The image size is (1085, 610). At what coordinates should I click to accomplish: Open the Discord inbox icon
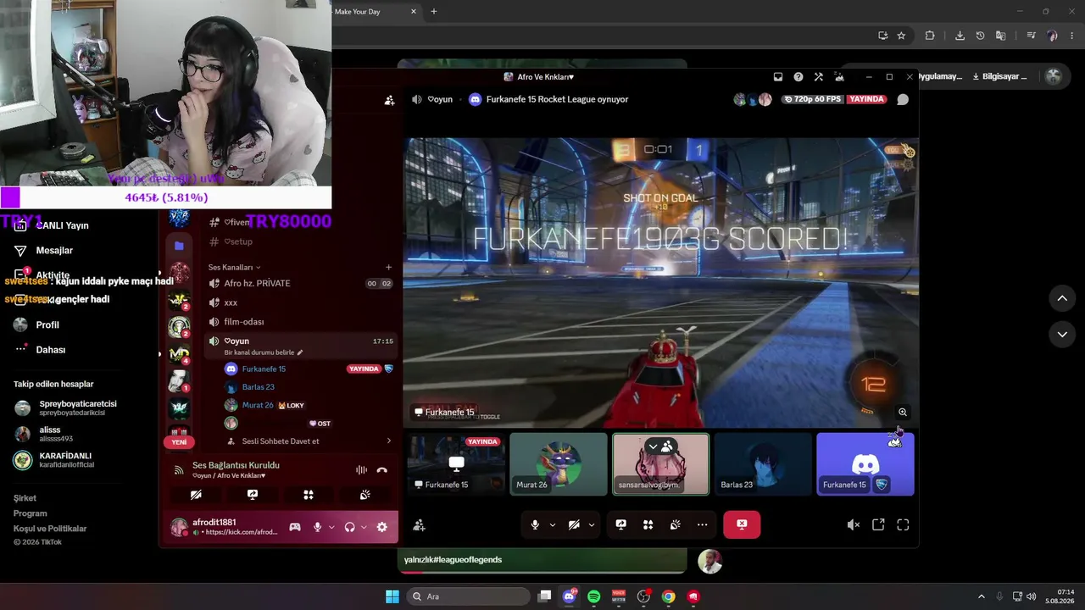[778, 77]
